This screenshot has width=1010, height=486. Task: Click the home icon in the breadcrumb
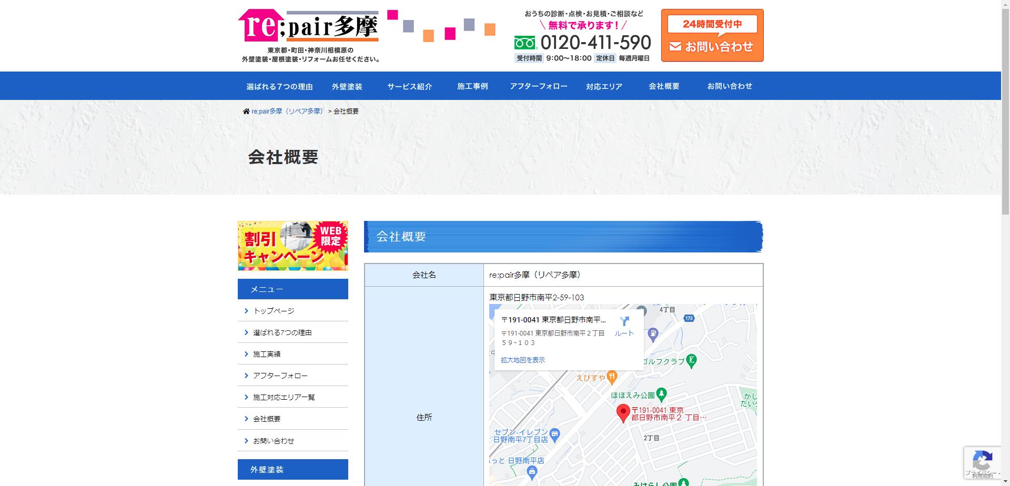pyautogui.click(x=246, y=110)
